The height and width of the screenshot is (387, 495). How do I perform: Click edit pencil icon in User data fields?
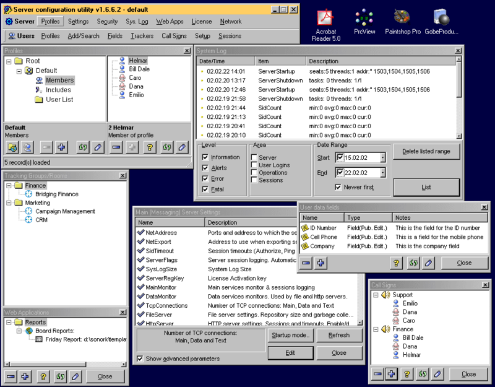coord(428,263)
